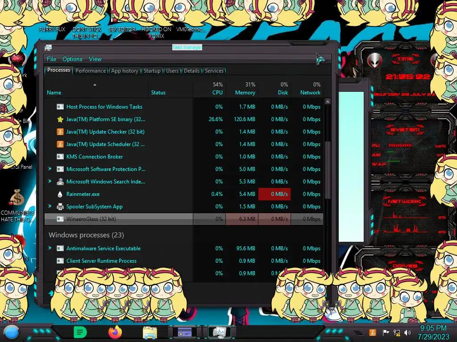Switch to the Details tab

pos(191,71)
